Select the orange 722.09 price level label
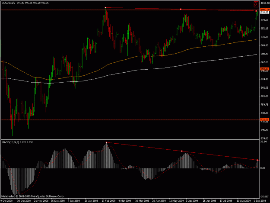 (x=265, y=120)
